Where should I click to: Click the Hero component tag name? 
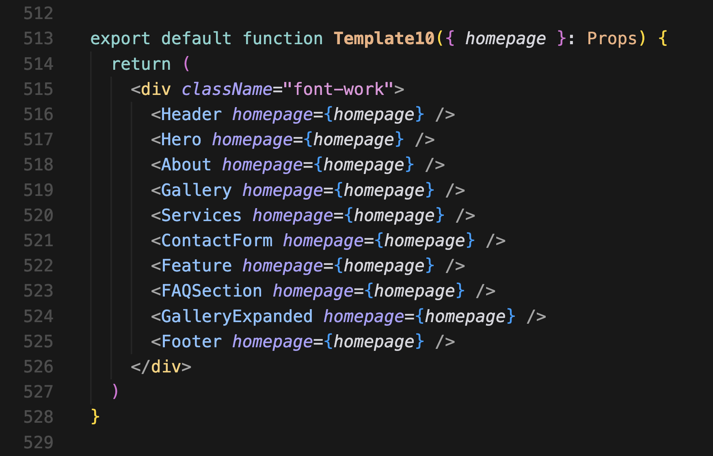[x=181, y=140]
